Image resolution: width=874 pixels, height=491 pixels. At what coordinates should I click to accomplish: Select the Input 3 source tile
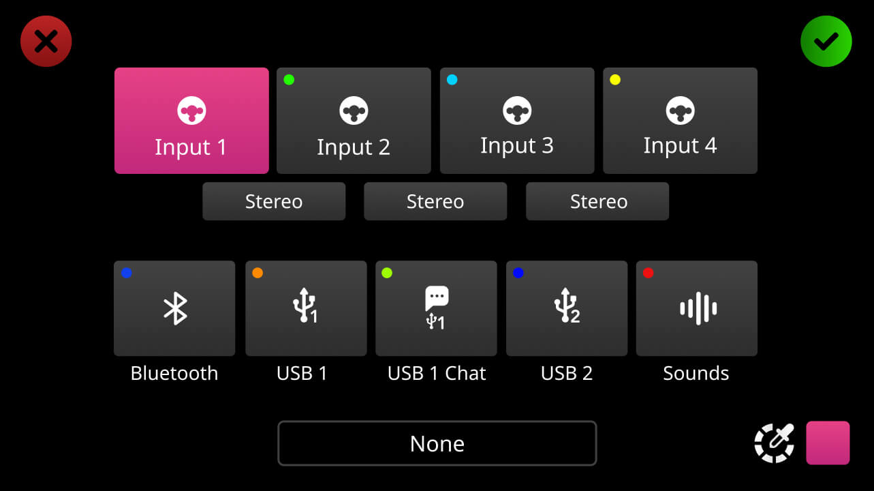[517, 121]
